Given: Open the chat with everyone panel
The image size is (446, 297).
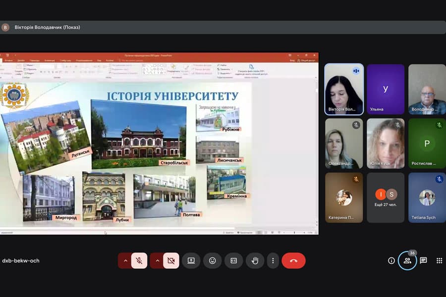Looking at the screenshot, I should pos(424,261).
